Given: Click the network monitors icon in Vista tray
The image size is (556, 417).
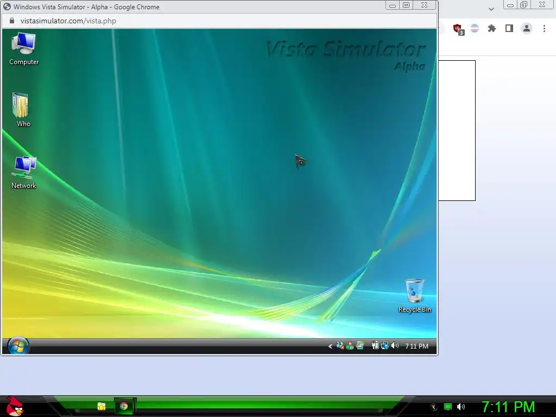Looking at the screenshot, I should [385, 345].
